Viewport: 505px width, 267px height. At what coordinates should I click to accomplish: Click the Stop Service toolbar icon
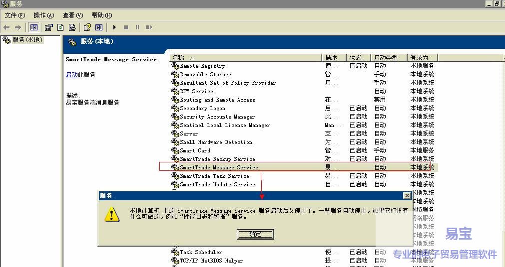[126, 27]
